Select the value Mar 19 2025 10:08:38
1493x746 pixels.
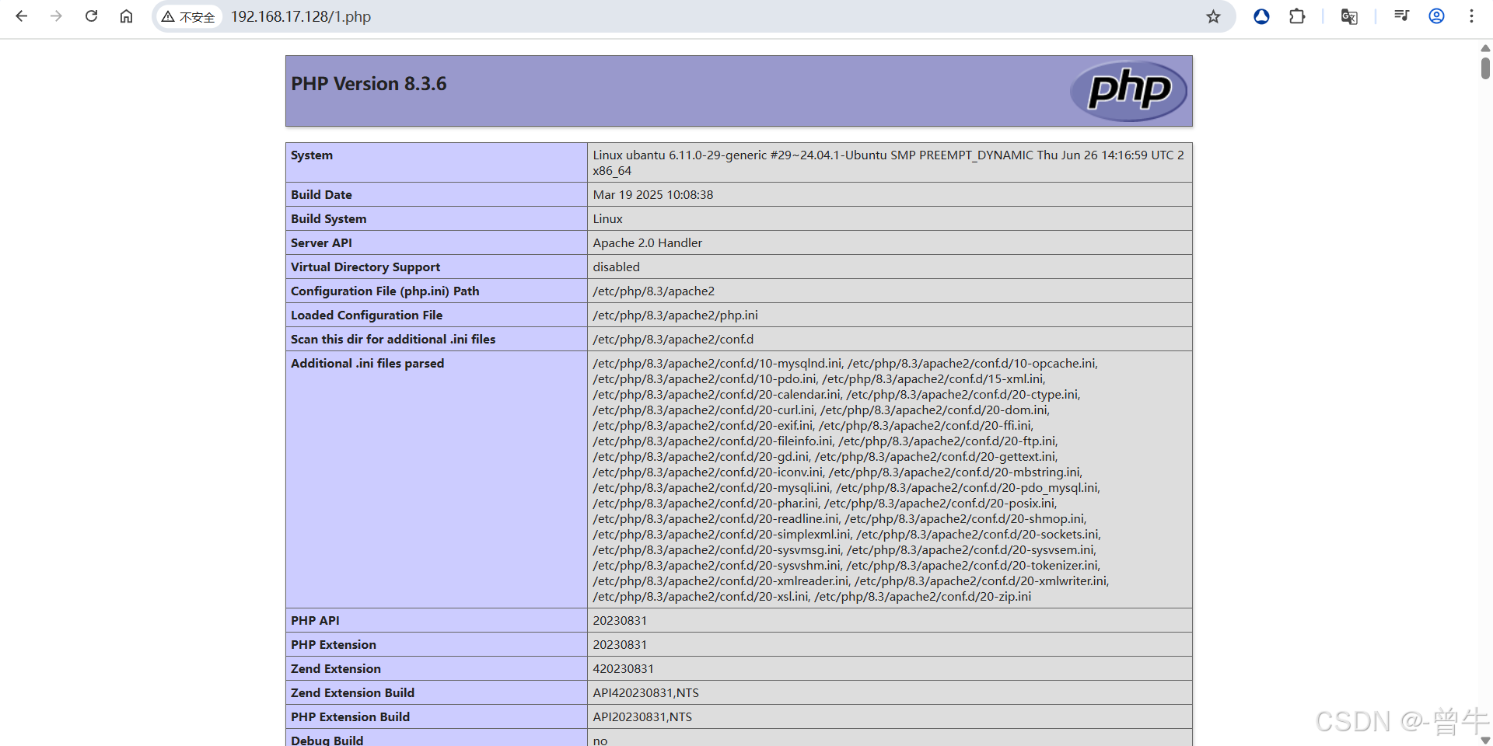tap(652, 195)
